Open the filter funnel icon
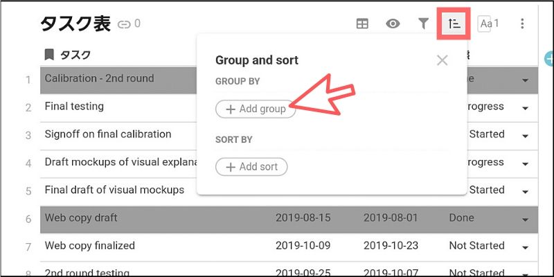Screen dimensions: 554x277 click(x=423, y=24)
